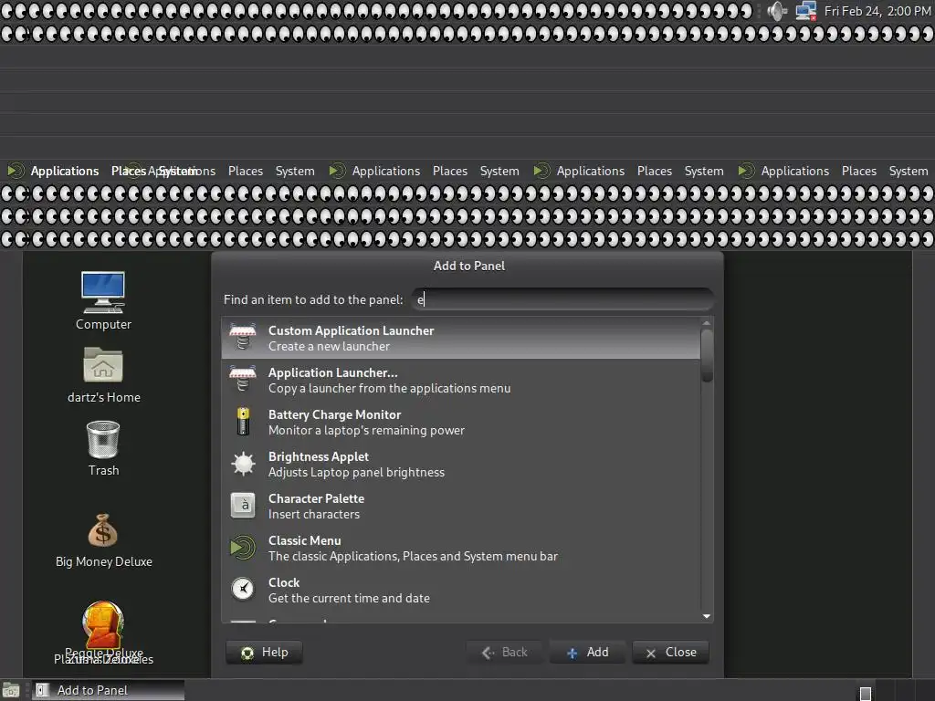This screenshot has height=701, width=935.
Task: Select the Custom Application Launcher spring icon
Action: pyautogui.click(x=243, y=338)
